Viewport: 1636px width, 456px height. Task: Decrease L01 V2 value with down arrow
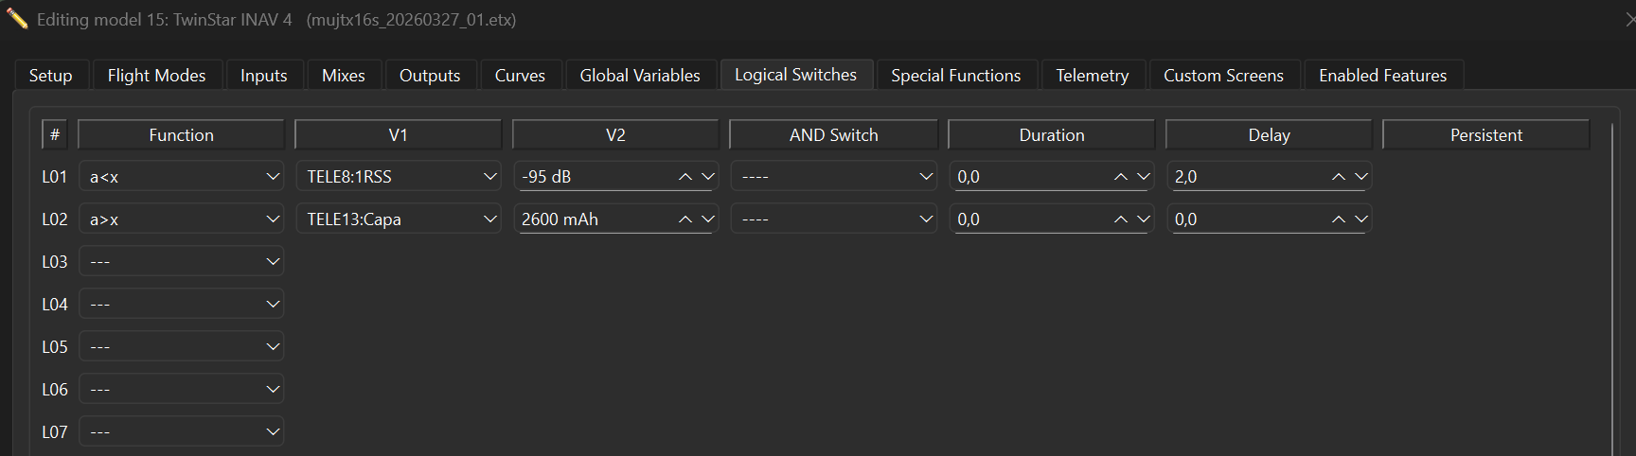click(707, 177)
